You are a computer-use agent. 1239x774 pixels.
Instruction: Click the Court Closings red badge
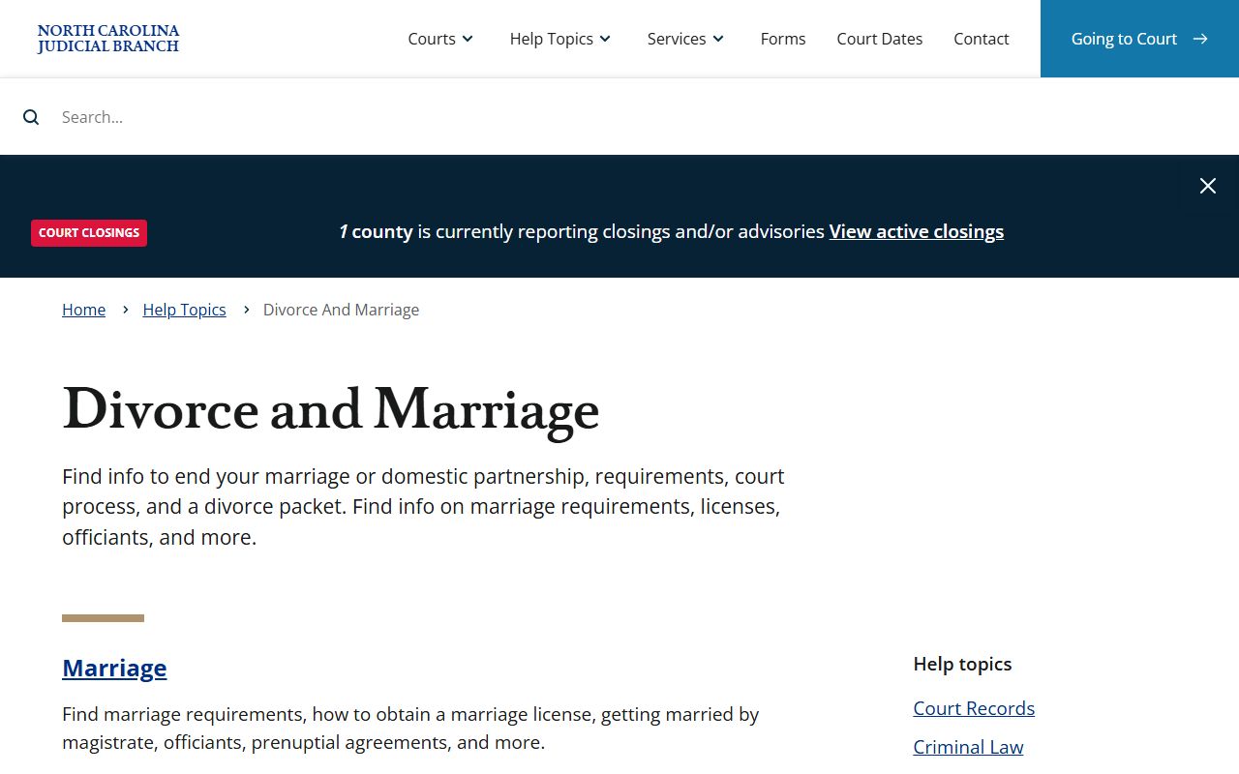point(89,233)
